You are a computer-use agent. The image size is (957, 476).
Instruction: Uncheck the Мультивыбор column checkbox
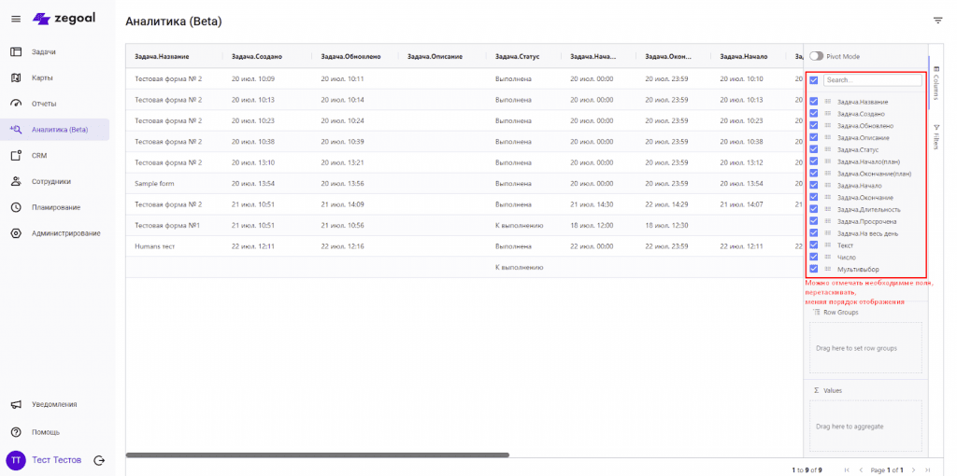[814, 269]
